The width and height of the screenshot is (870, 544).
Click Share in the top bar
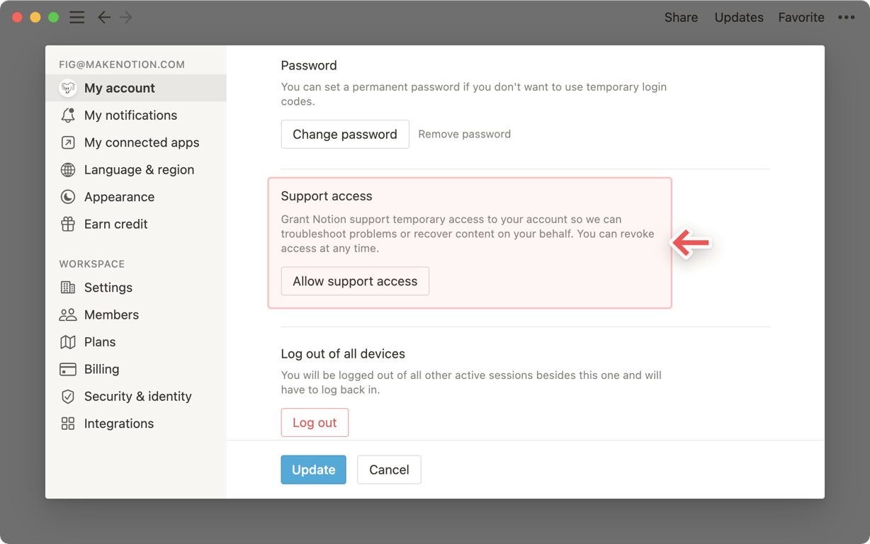pyautogui.click(x=681, y=18)
